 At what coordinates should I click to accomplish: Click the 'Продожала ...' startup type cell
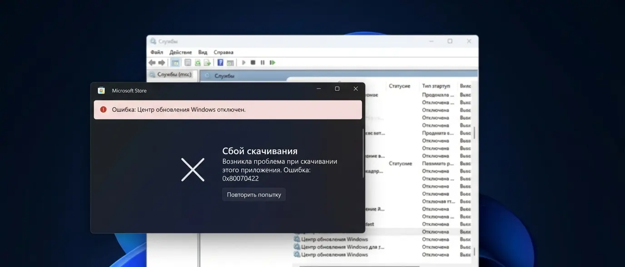(438, 95)
